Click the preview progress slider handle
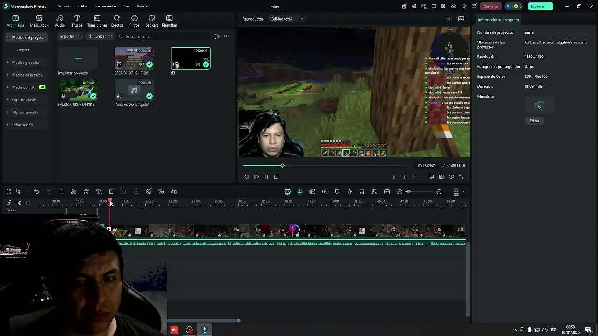This screenshot has width=598, height=336. 282,166
